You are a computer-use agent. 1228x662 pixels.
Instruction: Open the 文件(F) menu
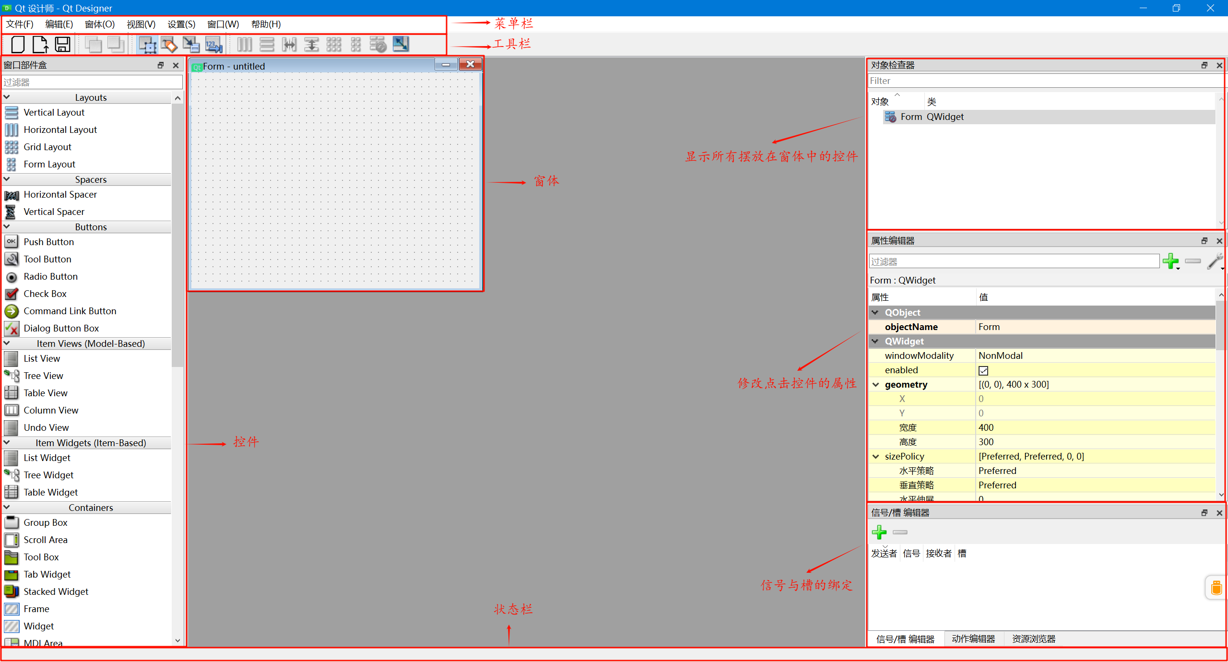tap(20, 24)
